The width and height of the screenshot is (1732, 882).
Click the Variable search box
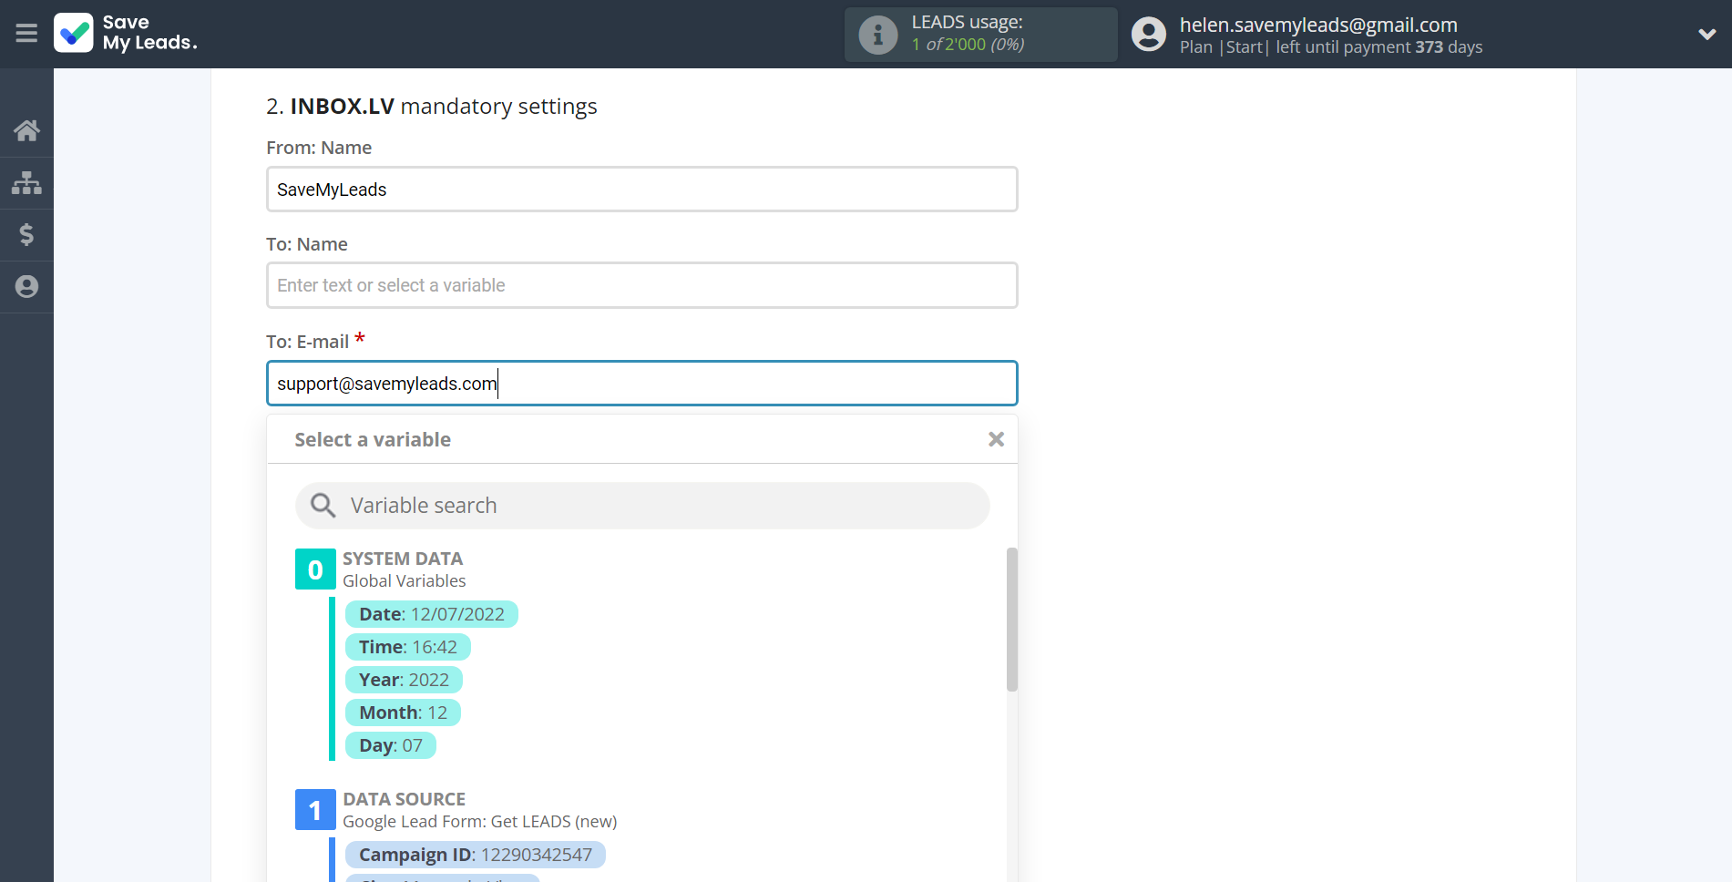point(641,506)
